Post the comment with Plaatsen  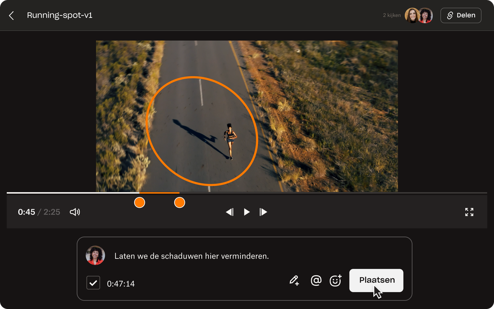pos(376,280)
